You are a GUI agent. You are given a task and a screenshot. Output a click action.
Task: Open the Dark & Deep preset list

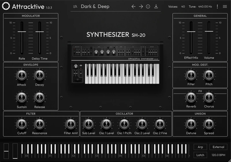click(x=95, y=6)
